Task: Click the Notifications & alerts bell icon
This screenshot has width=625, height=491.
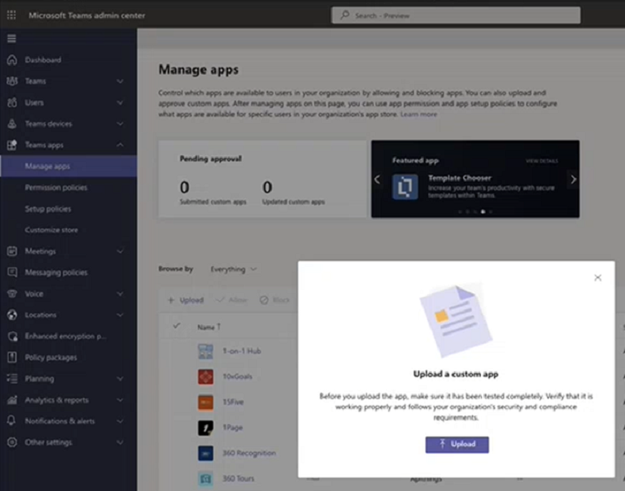Action: (x=11, y=421)
